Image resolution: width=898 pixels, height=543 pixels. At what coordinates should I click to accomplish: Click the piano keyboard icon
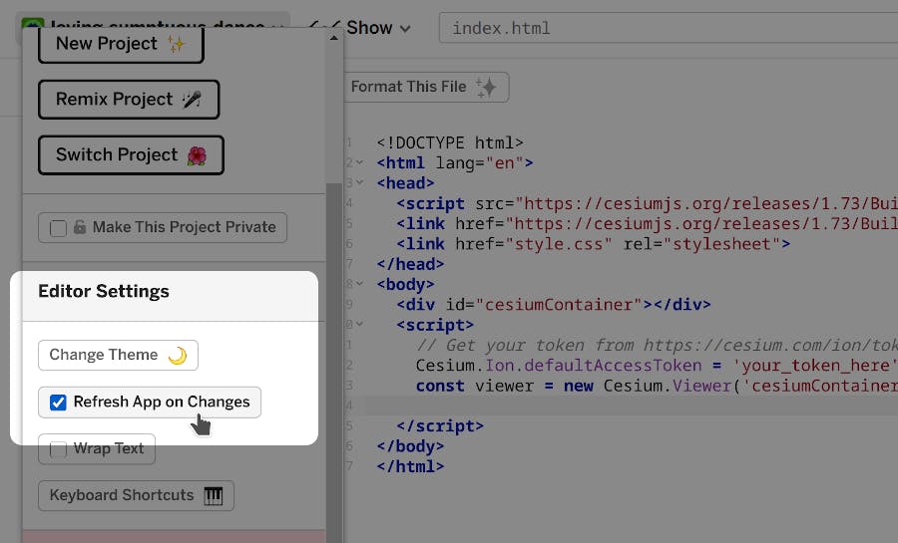214,495
